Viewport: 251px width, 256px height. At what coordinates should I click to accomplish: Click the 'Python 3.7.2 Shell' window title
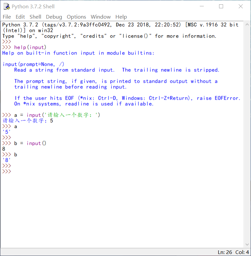pyautogui.click(x=33, y=7)
